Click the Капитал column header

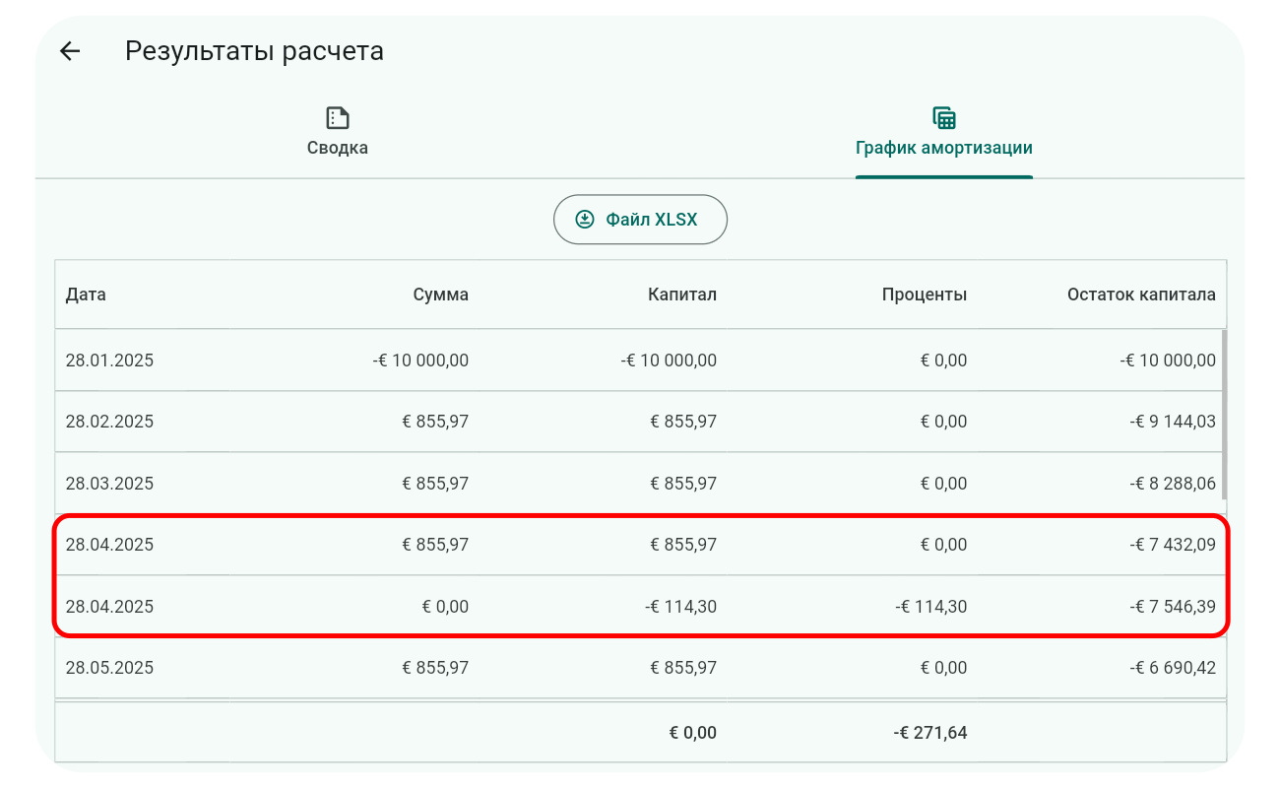click(x=682, y=295)
